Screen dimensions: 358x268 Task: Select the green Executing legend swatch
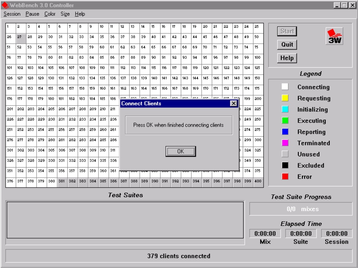point(284,121)
